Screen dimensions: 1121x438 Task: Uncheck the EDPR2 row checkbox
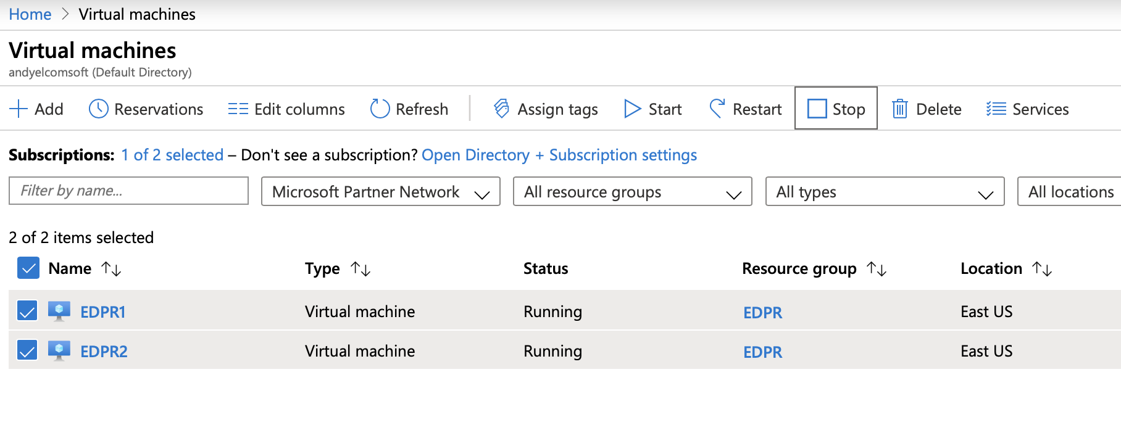click(27, 350)
